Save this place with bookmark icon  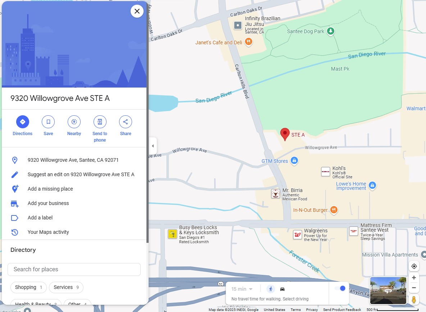pos(48,121)
